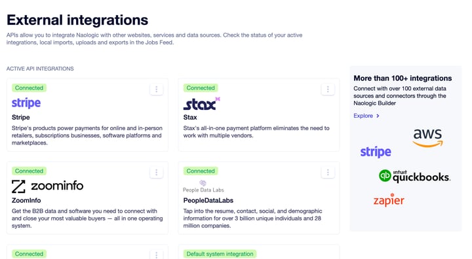The height and width of the screenshot is (259, 472).
Task: Open the Stripe card's three-dot menu
Action: [156, 89]
